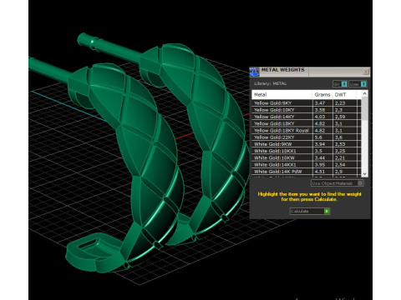This screenshot has height=300, width=401.
Task: Click the Metal column header
Action: click(282, 95)
